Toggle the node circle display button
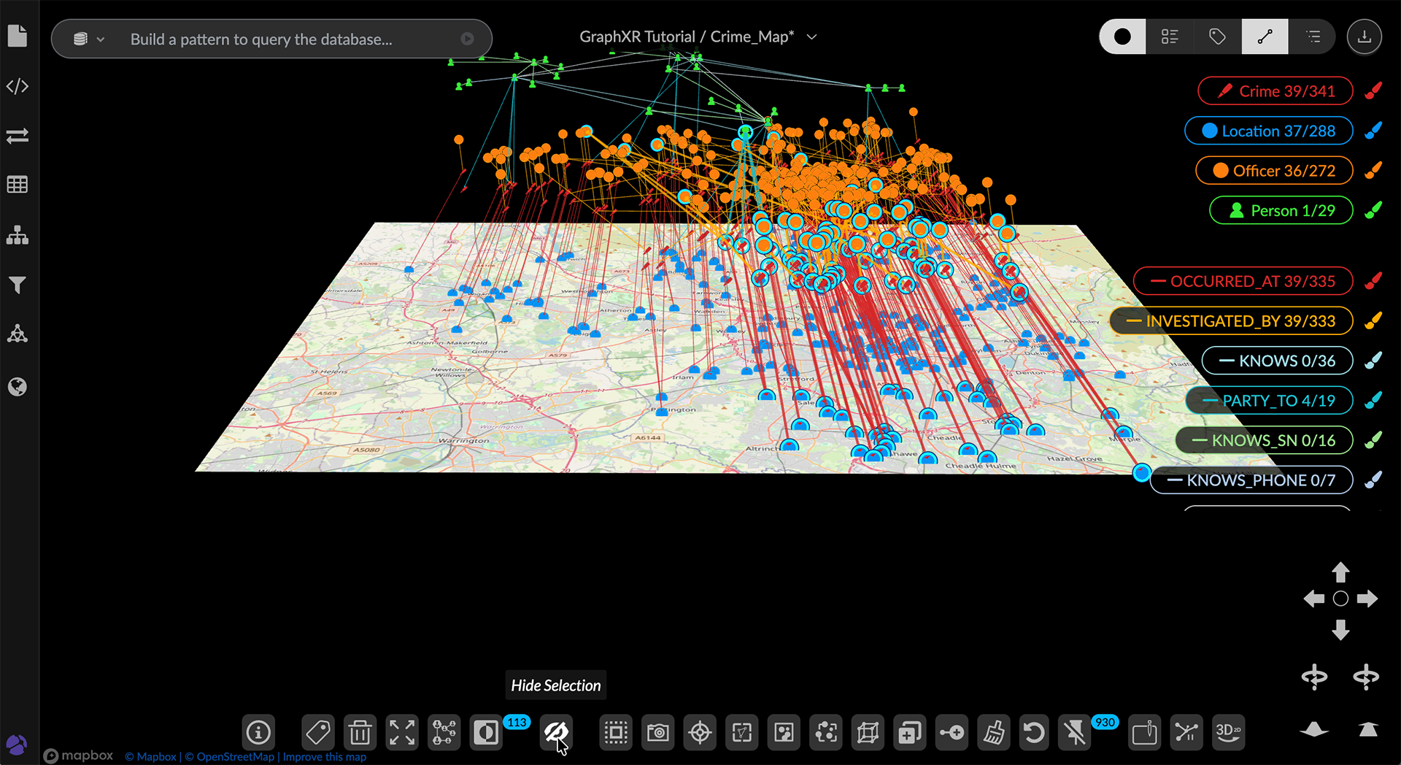The width and height of the screenshot is (1401, 765). tap(1122, 36)
